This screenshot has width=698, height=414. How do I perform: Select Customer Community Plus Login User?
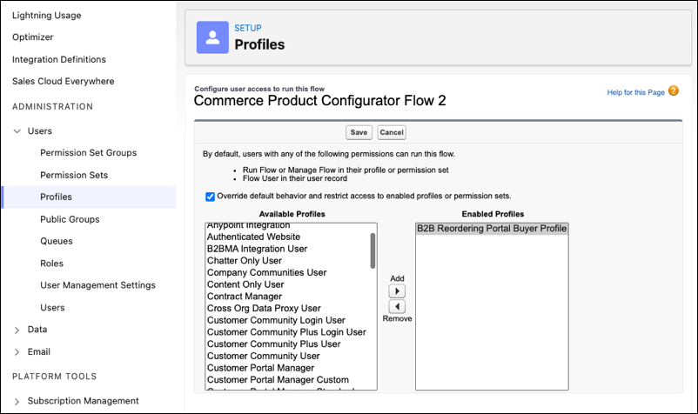286,332
